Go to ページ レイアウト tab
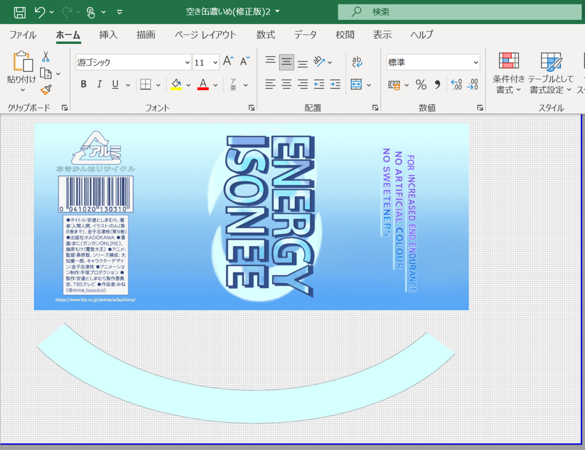 [205, 35]
